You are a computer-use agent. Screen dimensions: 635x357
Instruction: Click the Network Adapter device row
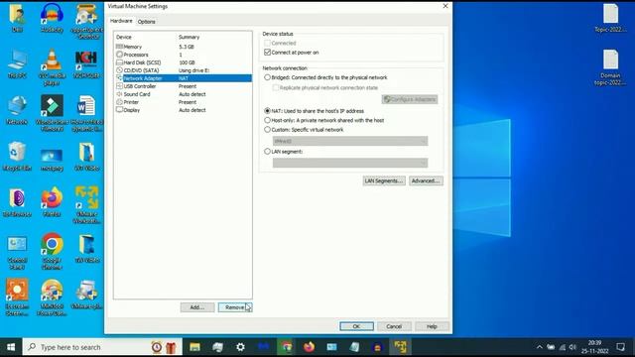(x=183, y=78)
